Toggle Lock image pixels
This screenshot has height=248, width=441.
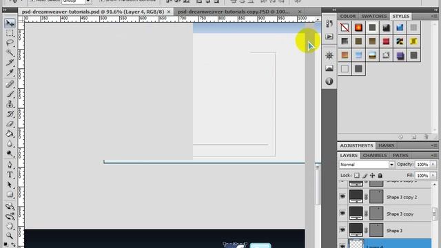(x=365, y=176)
